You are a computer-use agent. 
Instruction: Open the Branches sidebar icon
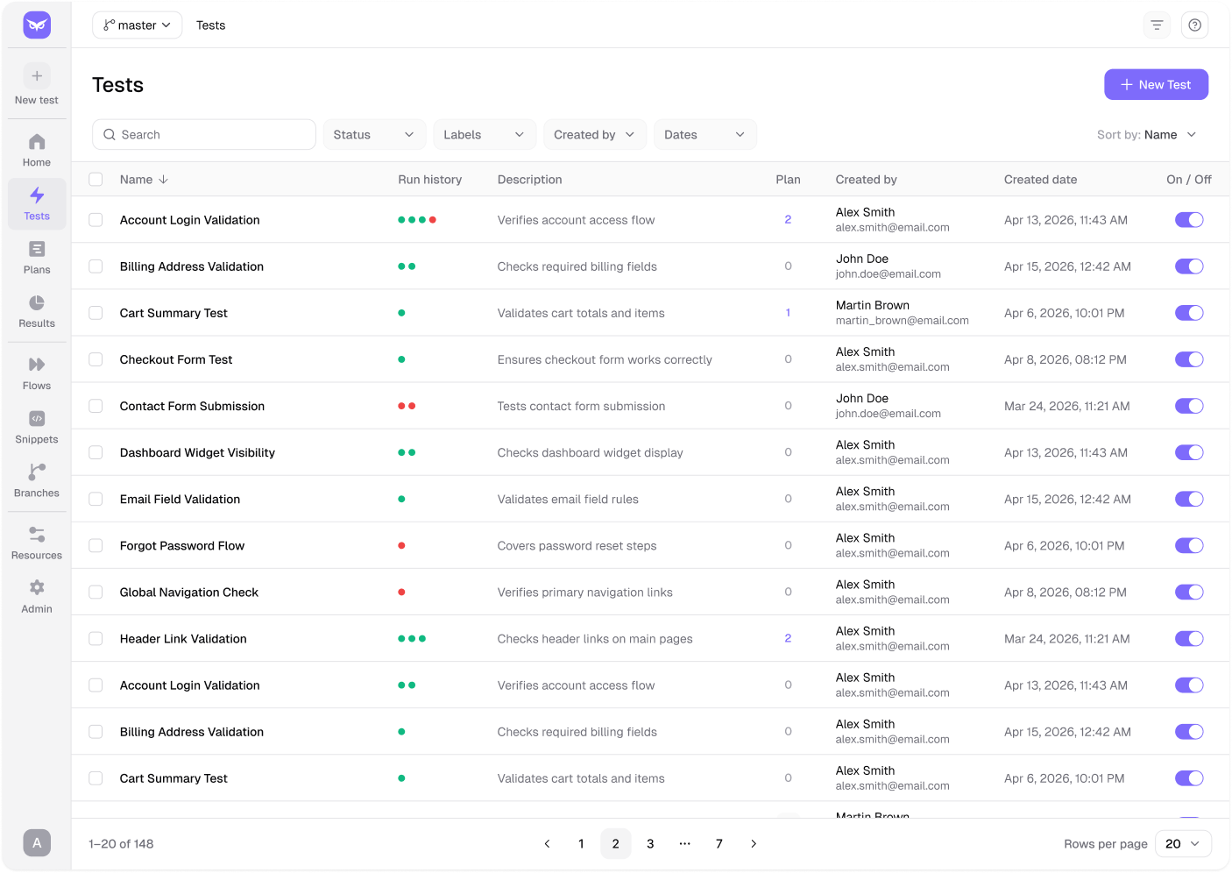click(37, 472)
